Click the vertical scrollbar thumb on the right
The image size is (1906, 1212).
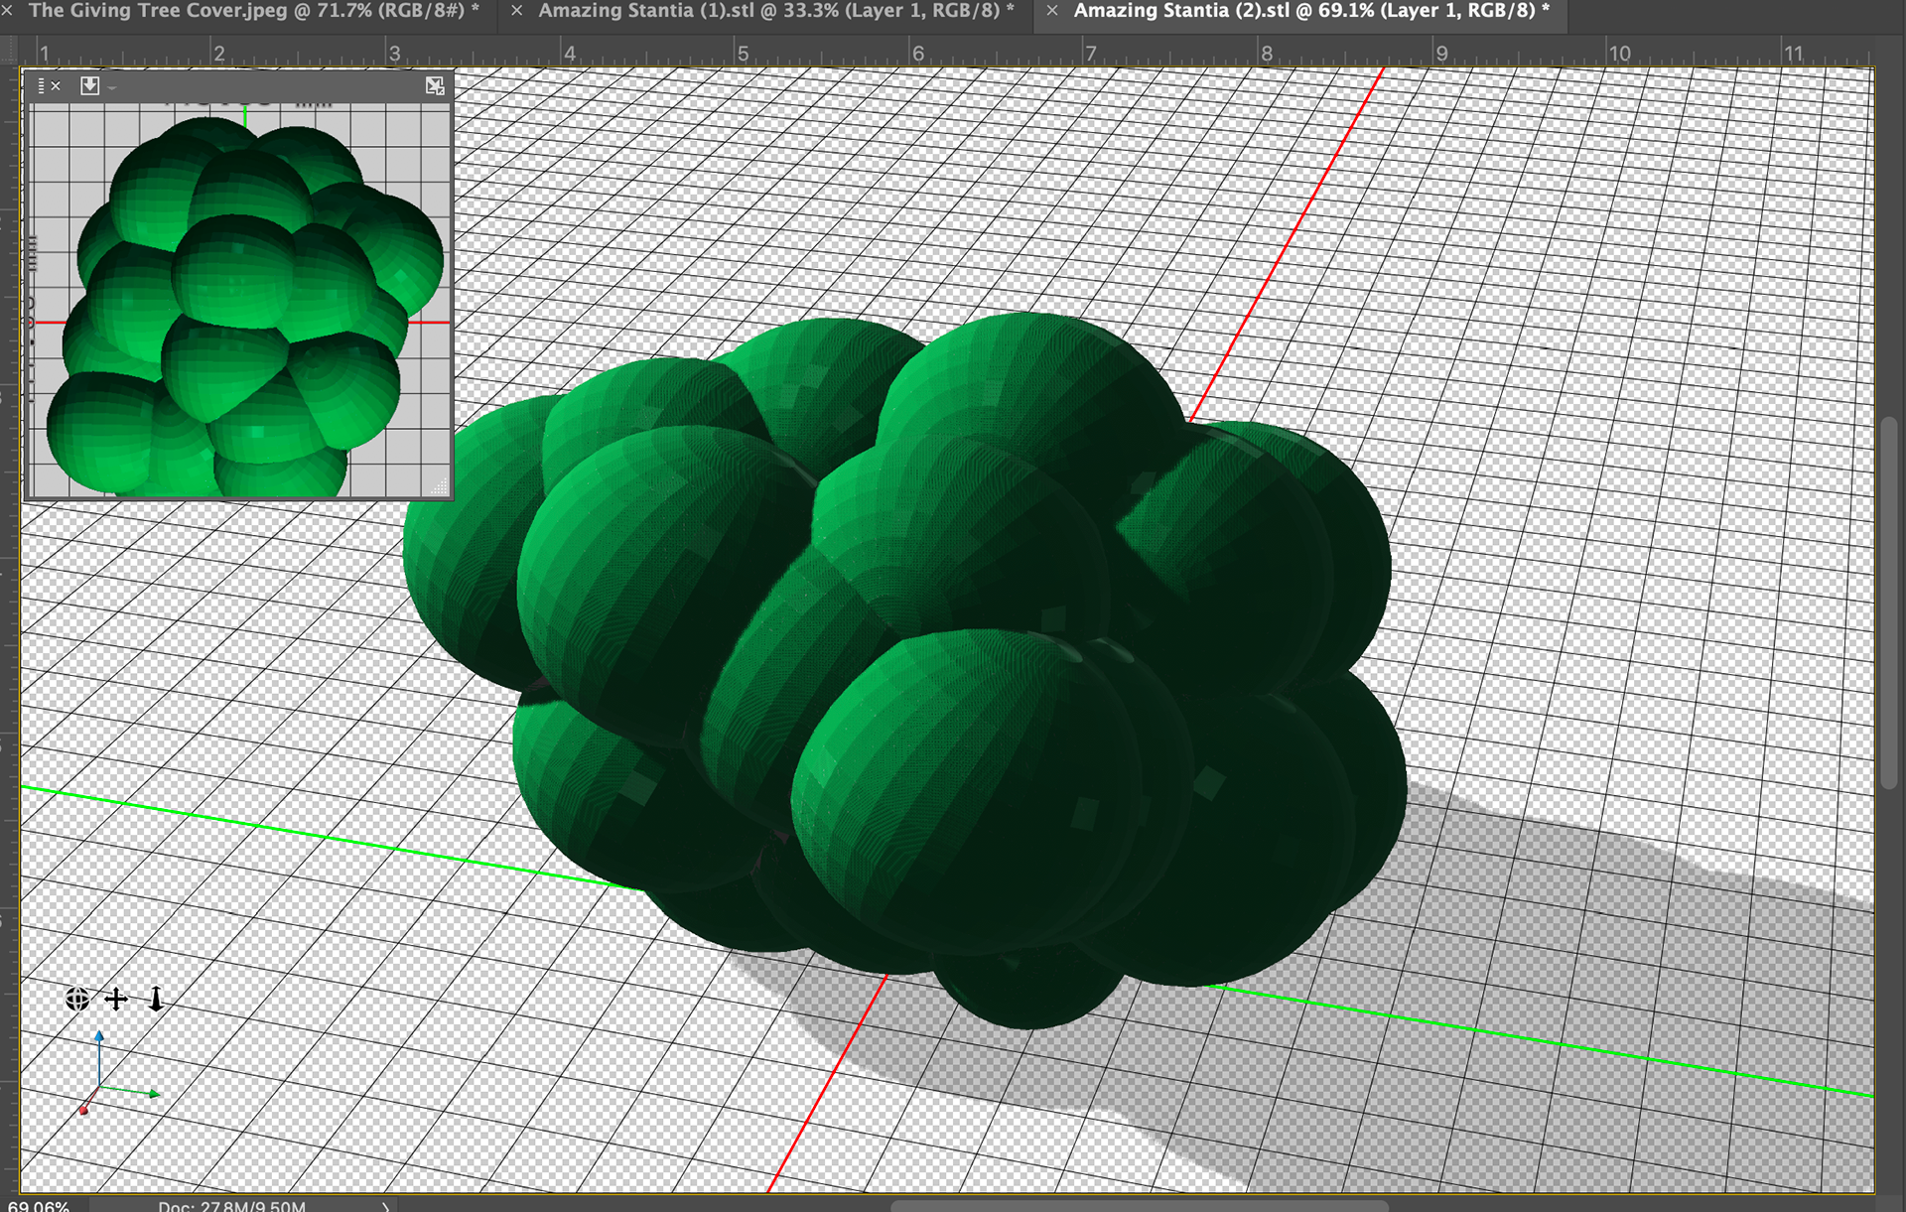pyautogui.click(x=1889, y=604)
